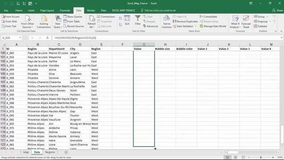Screen dimensions: 284x160
Task: Sort A to Z ascending icon
Action: click(121, 18)
